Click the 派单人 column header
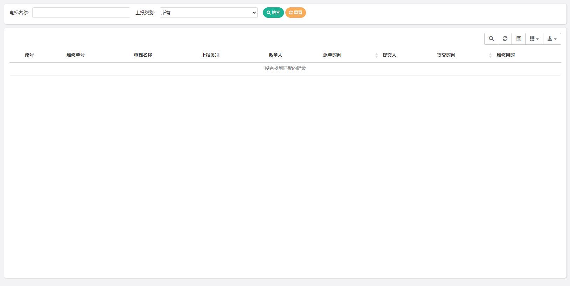Viewport: 570px width, 286px height. (x=275, y=55)
